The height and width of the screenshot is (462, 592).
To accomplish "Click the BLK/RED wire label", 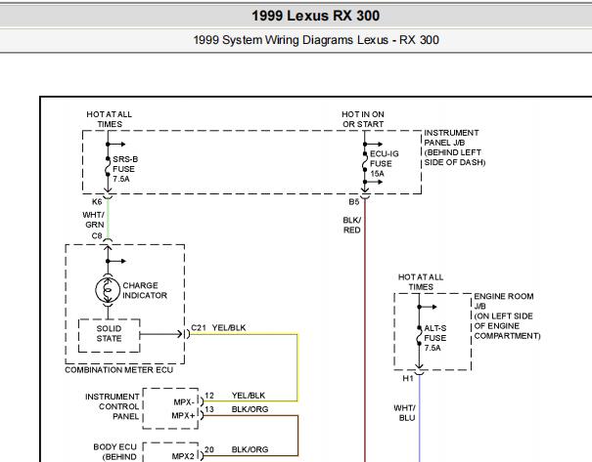I will click(352, 225).
